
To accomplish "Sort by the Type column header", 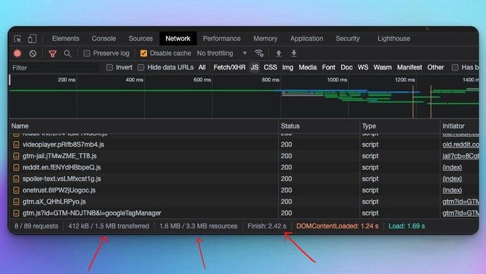I will click(400, 126).
